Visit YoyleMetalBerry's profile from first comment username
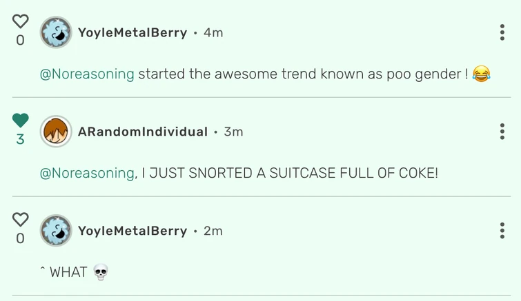The image size is (521, 301). (132, 32)
